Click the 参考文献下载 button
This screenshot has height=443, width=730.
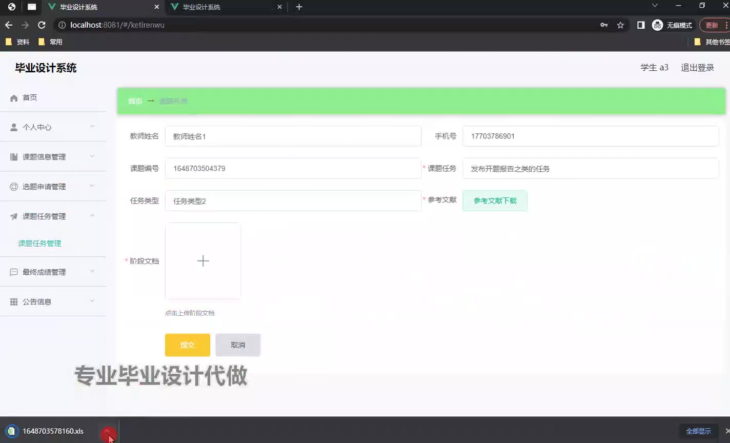(495, 201)
